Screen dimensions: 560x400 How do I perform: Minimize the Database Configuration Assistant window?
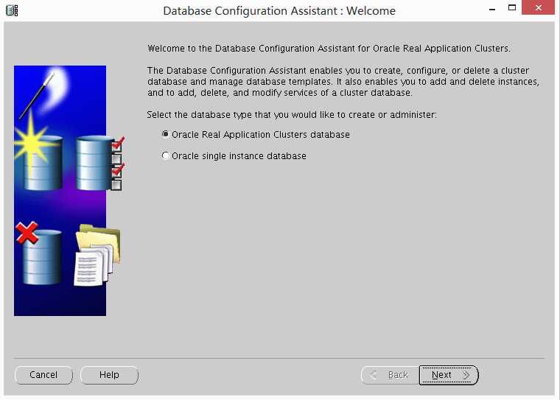pos(492,9)
